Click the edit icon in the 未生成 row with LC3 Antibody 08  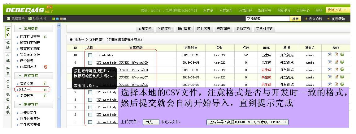336,70
